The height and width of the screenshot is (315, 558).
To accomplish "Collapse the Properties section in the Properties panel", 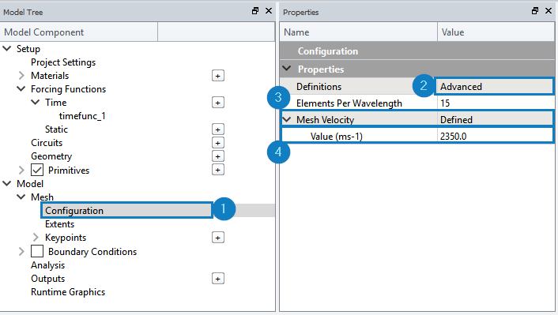I will (287, 68).
